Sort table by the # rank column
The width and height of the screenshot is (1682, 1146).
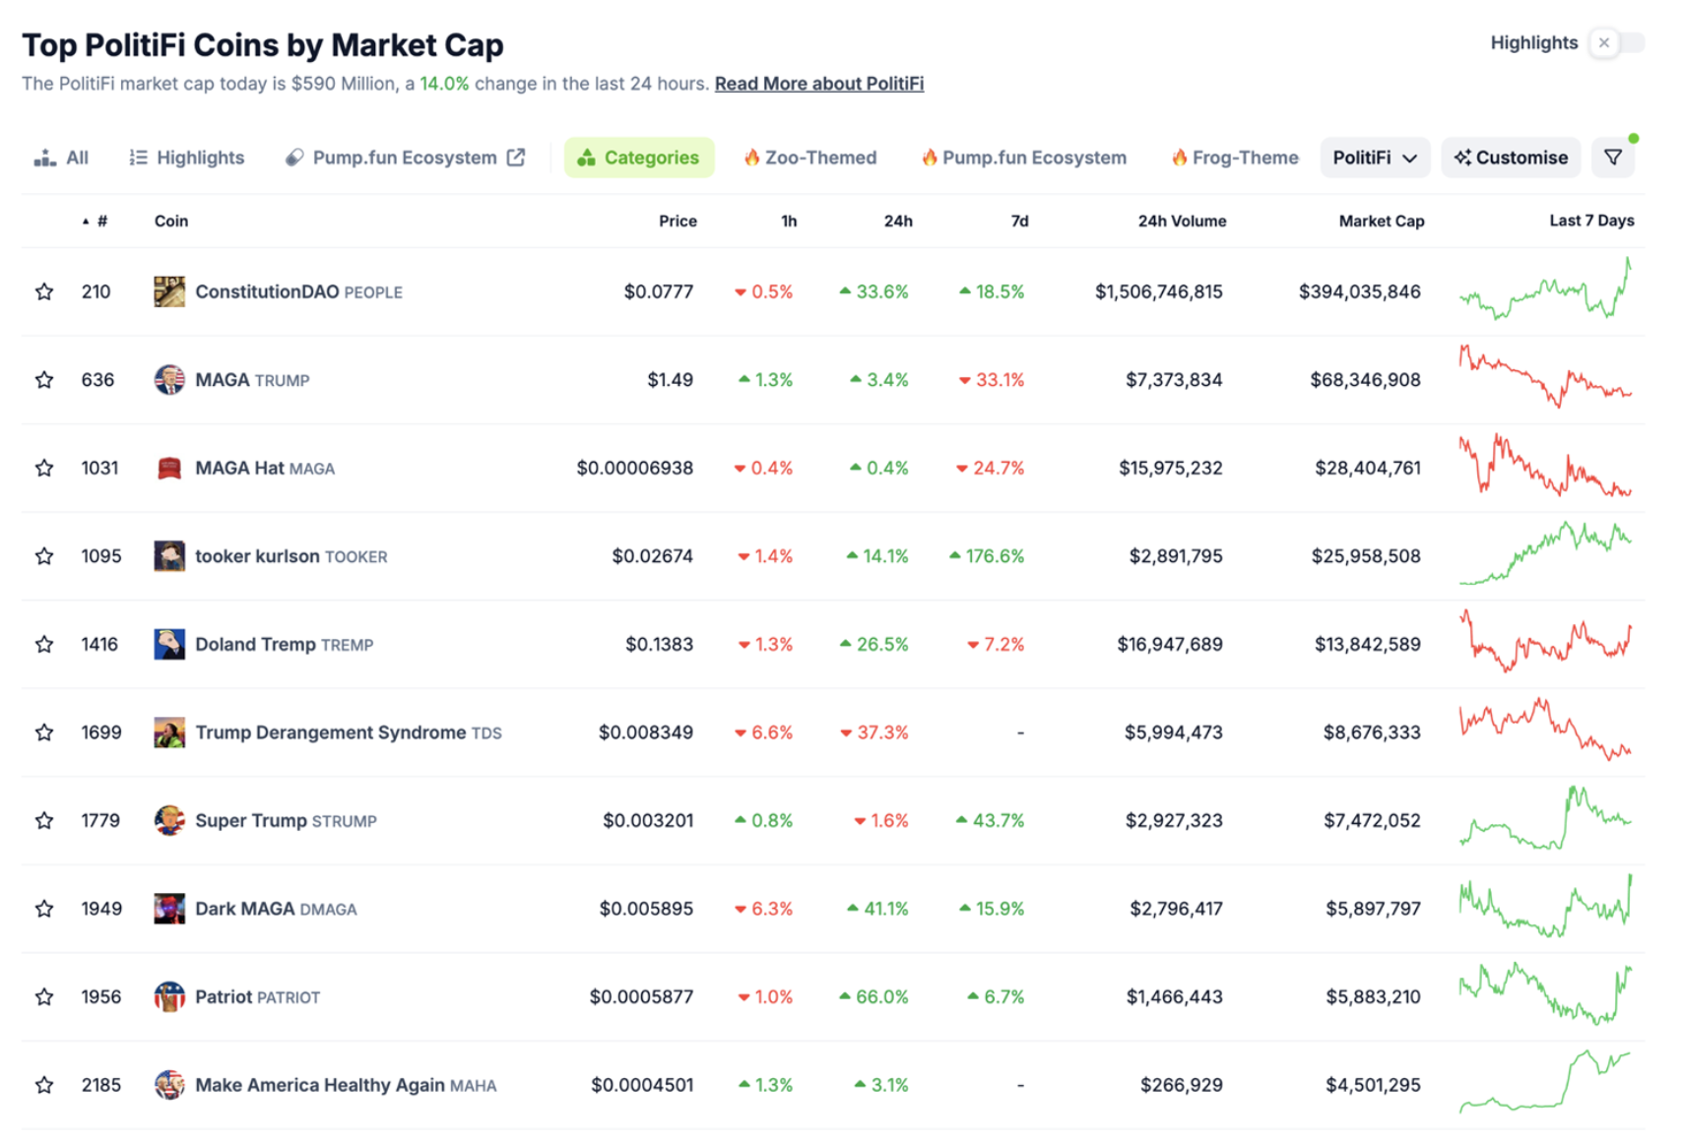point(100,222)
